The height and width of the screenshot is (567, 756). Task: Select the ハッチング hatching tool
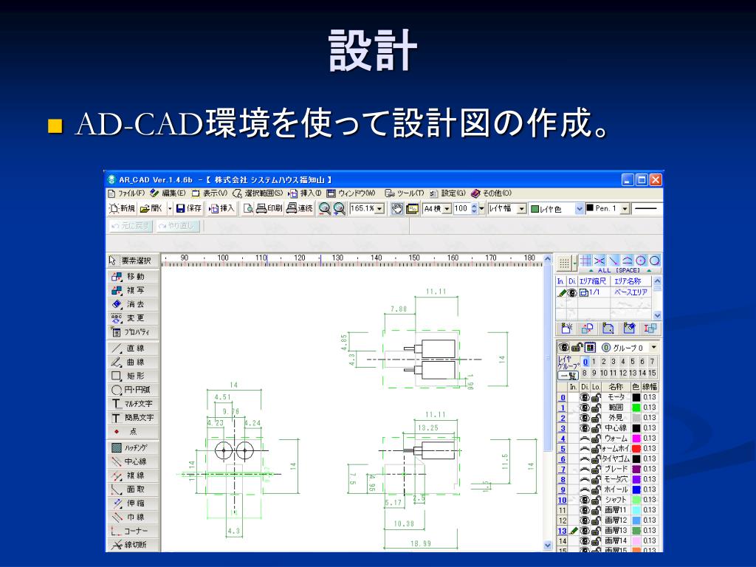click(x=133, y=447)
